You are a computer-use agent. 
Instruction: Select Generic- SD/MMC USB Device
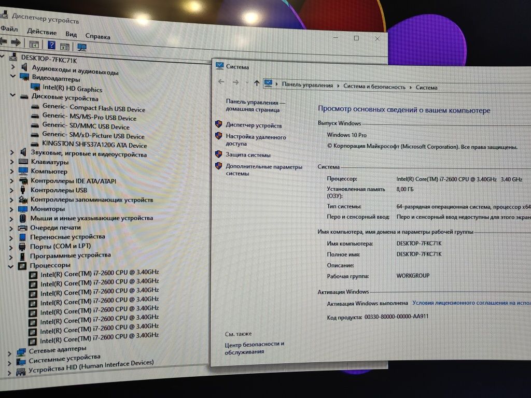tap(86, 126)
